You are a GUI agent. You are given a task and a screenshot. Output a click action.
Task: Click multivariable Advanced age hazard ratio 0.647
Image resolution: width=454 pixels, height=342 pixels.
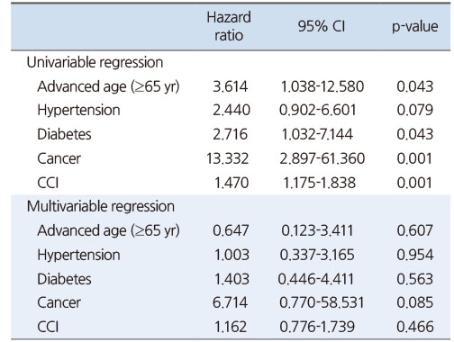[x=231, y=230]
